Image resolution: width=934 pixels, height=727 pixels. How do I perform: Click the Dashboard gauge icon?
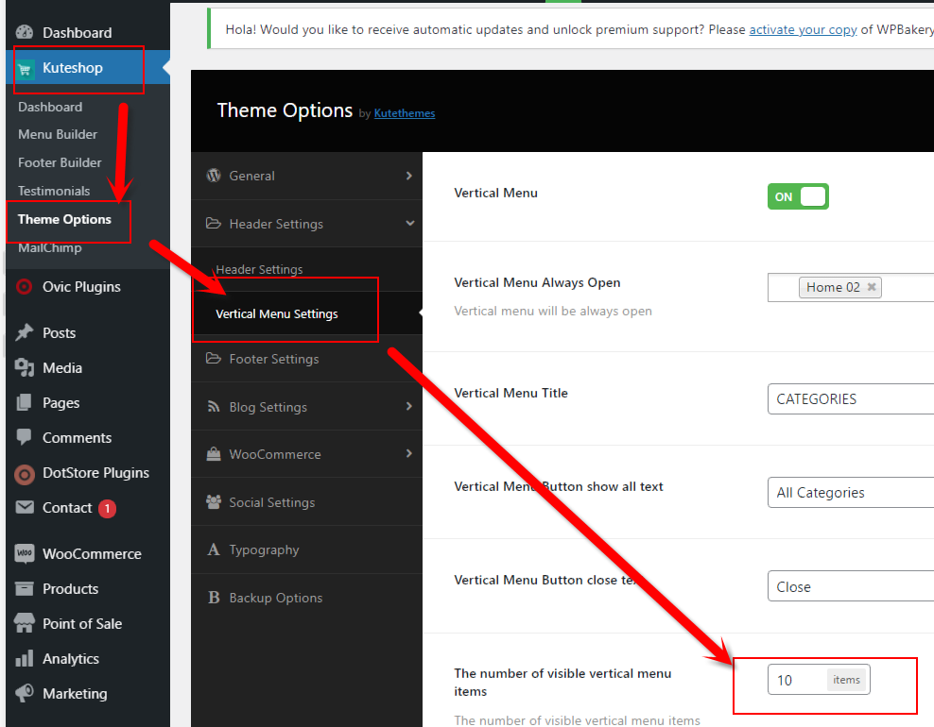pos(25,32)
